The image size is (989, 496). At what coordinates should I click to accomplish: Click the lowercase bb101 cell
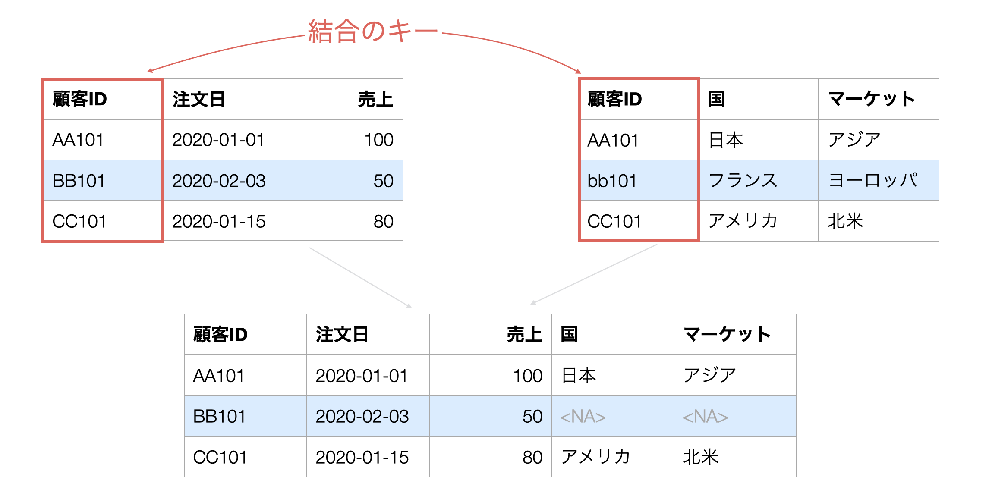639,181
